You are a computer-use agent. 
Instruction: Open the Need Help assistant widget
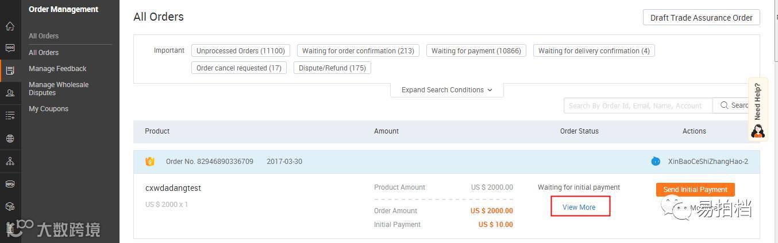(x=758, y=109)
